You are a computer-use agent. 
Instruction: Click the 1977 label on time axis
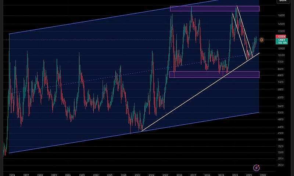point(26,175)
